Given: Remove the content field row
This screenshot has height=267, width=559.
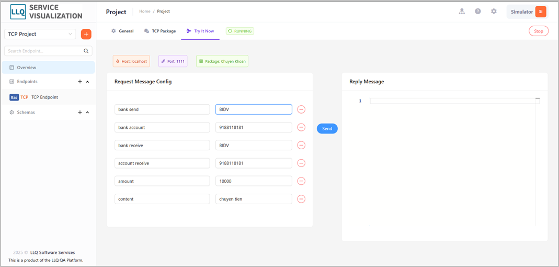Looking at the screenshot, I should point(301,199).
